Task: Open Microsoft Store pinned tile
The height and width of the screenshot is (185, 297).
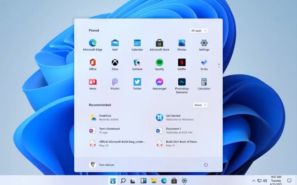Action: click(160, 45)
